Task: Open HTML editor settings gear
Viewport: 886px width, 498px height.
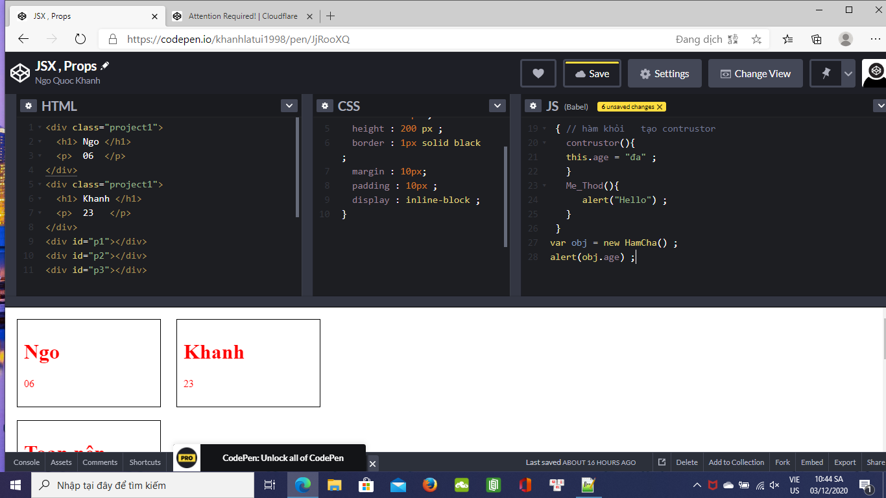Action: tap(28, 106)
